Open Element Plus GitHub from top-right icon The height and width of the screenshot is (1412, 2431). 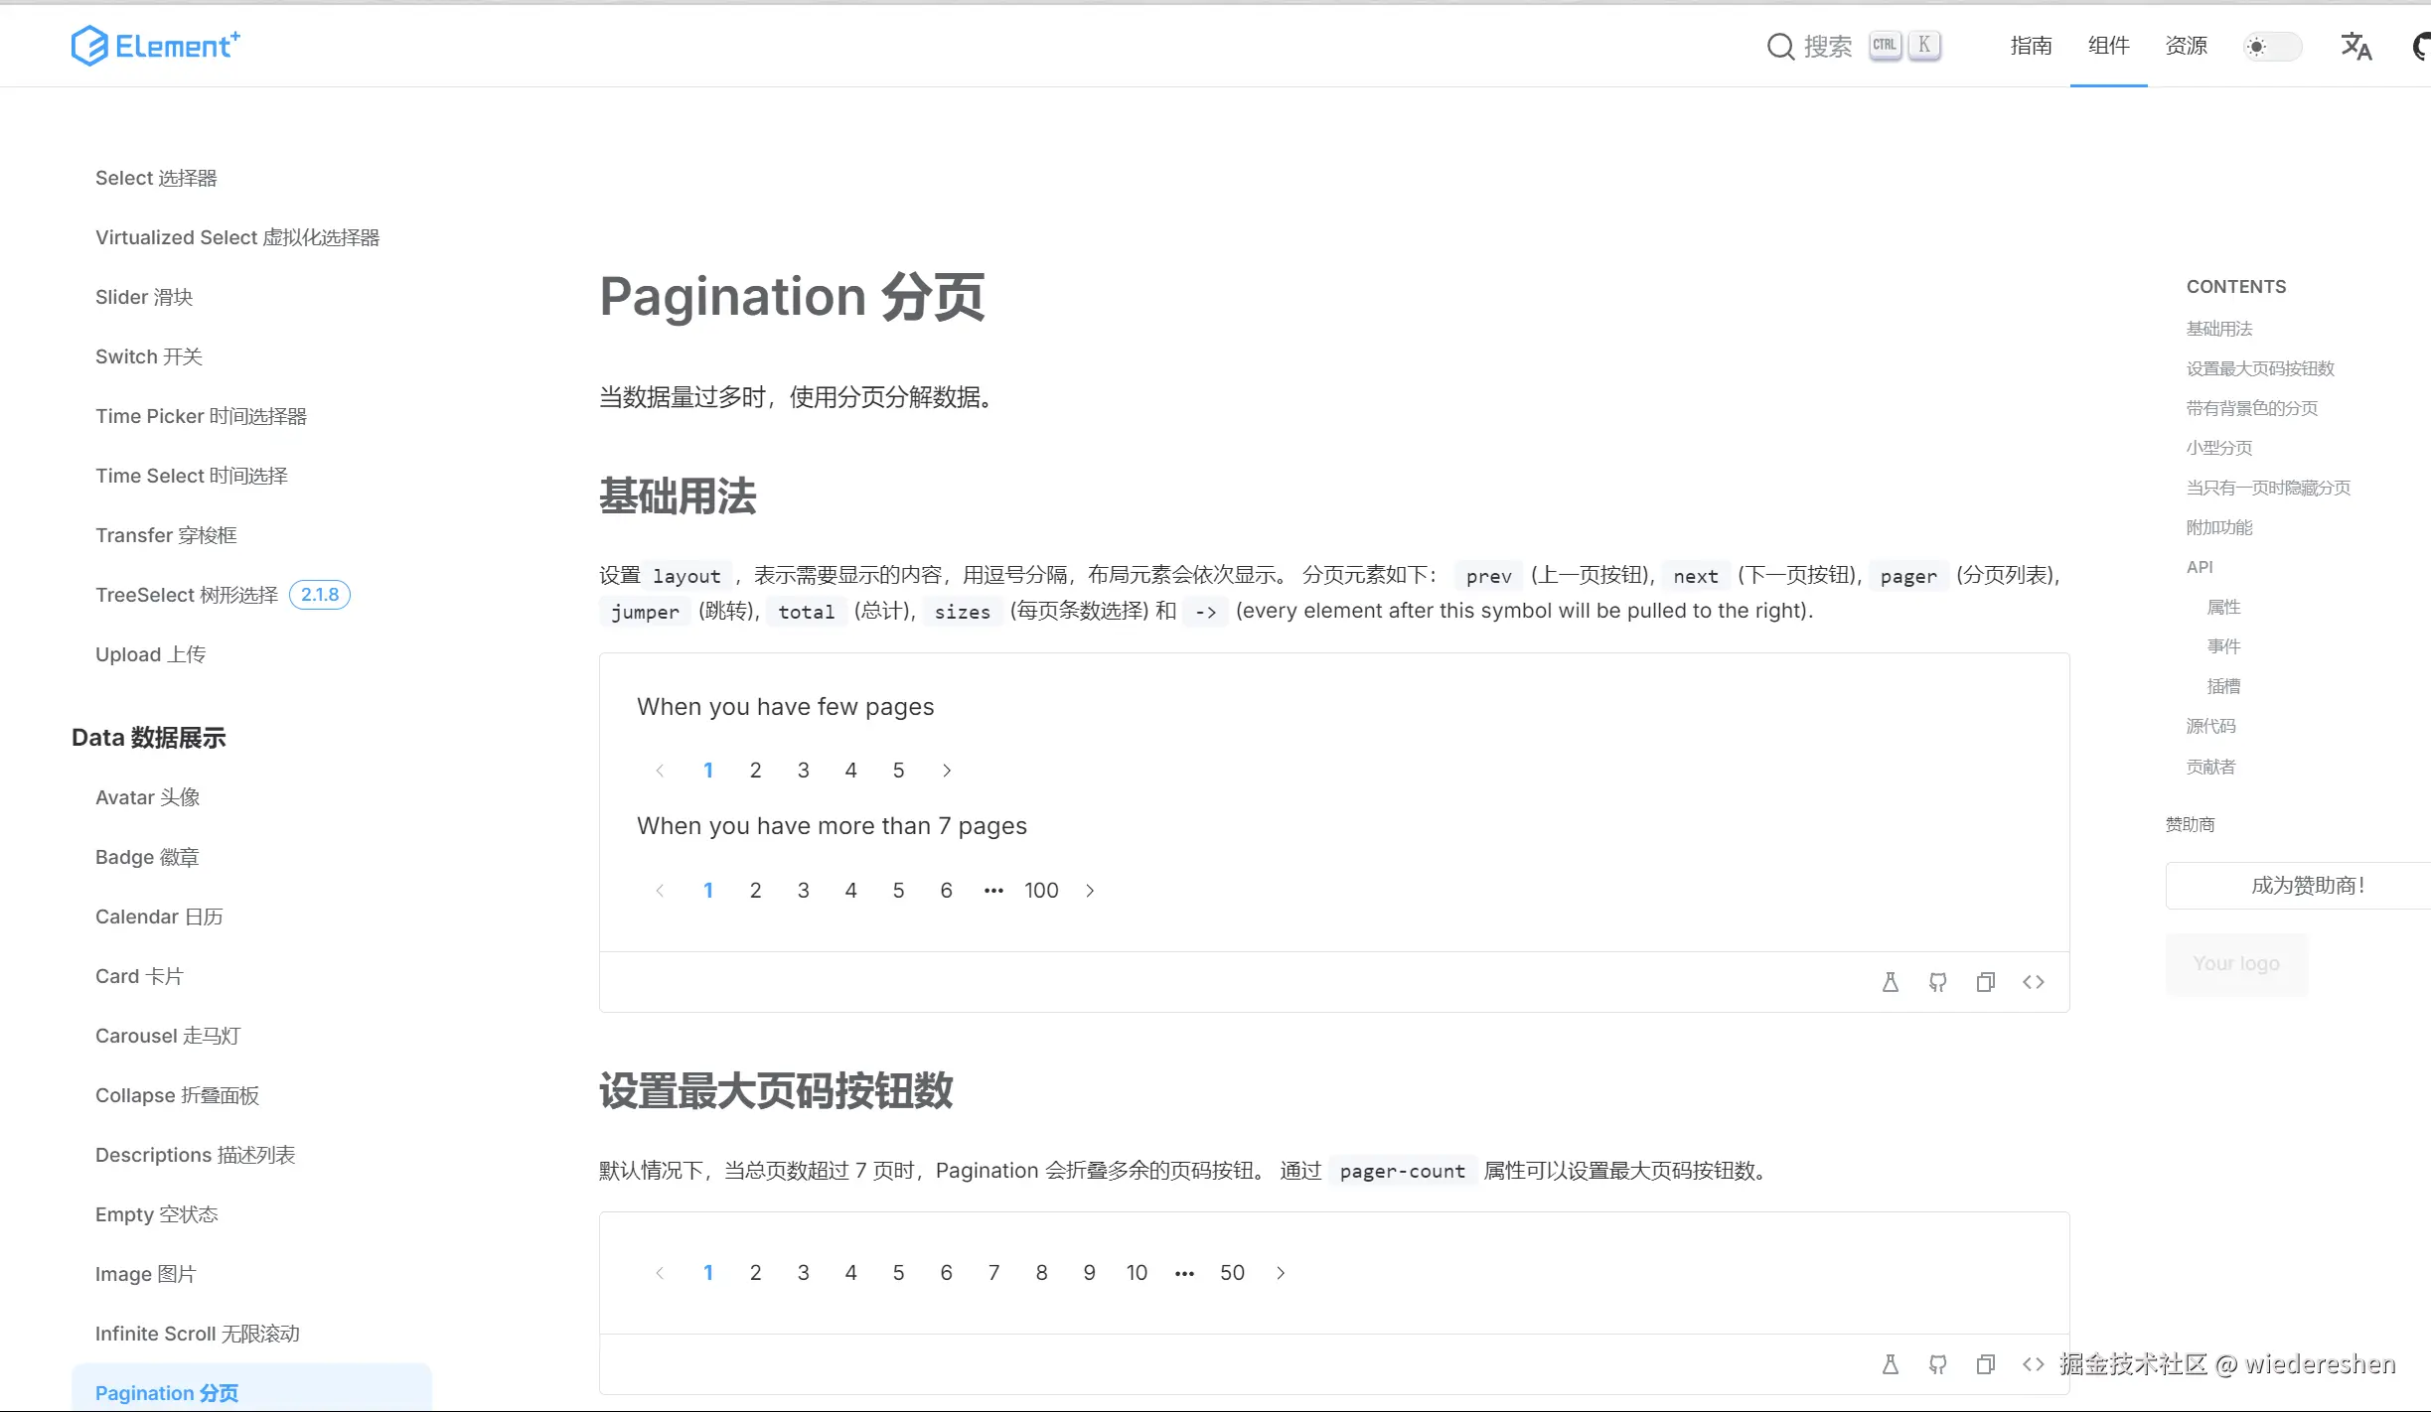pos(2421,46)
